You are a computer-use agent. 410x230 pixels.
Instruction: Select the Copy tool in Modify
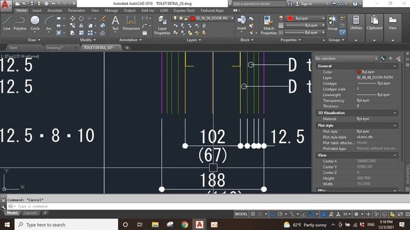point(72,26)
